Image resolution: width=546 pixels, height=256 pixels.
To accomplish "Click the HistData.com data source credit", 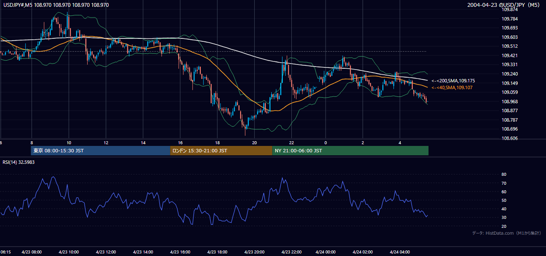I will coord(507,233).
